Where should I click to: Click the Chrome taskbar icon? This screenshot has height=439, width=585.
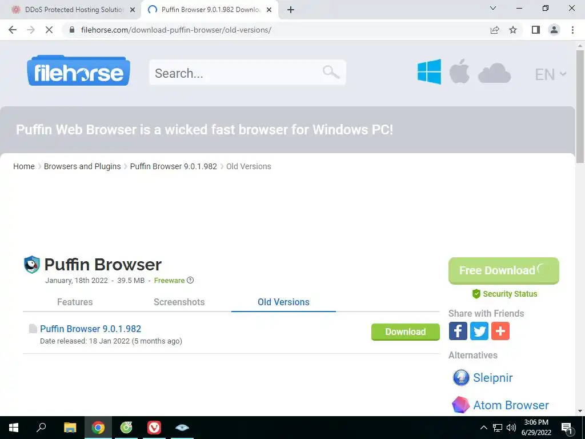tap(98, 428)
